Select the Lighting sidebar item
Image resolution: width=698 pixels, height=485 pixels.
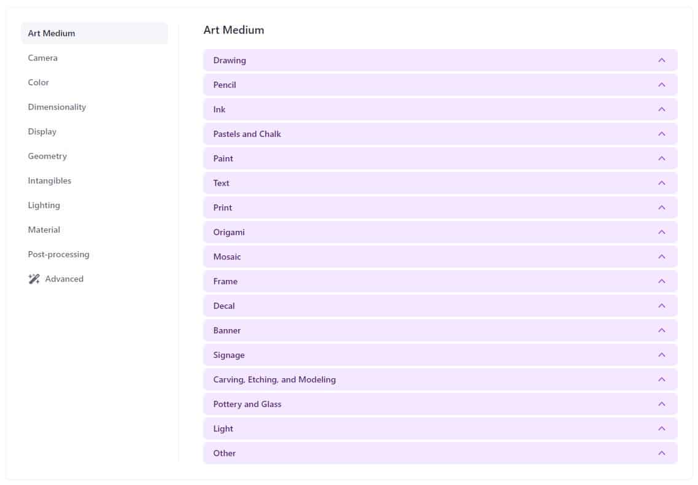coord(44,205)
